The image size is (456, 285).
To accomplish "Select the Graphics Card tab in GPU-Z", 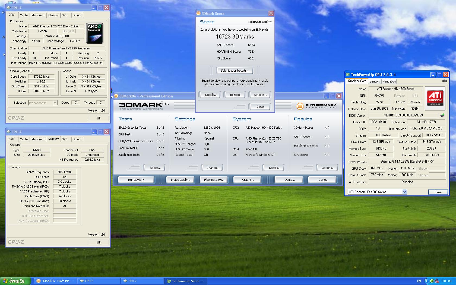I will pyautogui.click(x=357, y=81).
